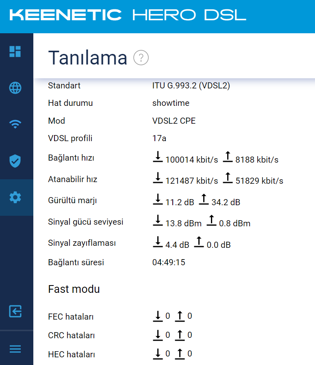Screen dimensions: 315x365
Task: Click the download arrow in HEC hataları row
Action: [158, 354]
